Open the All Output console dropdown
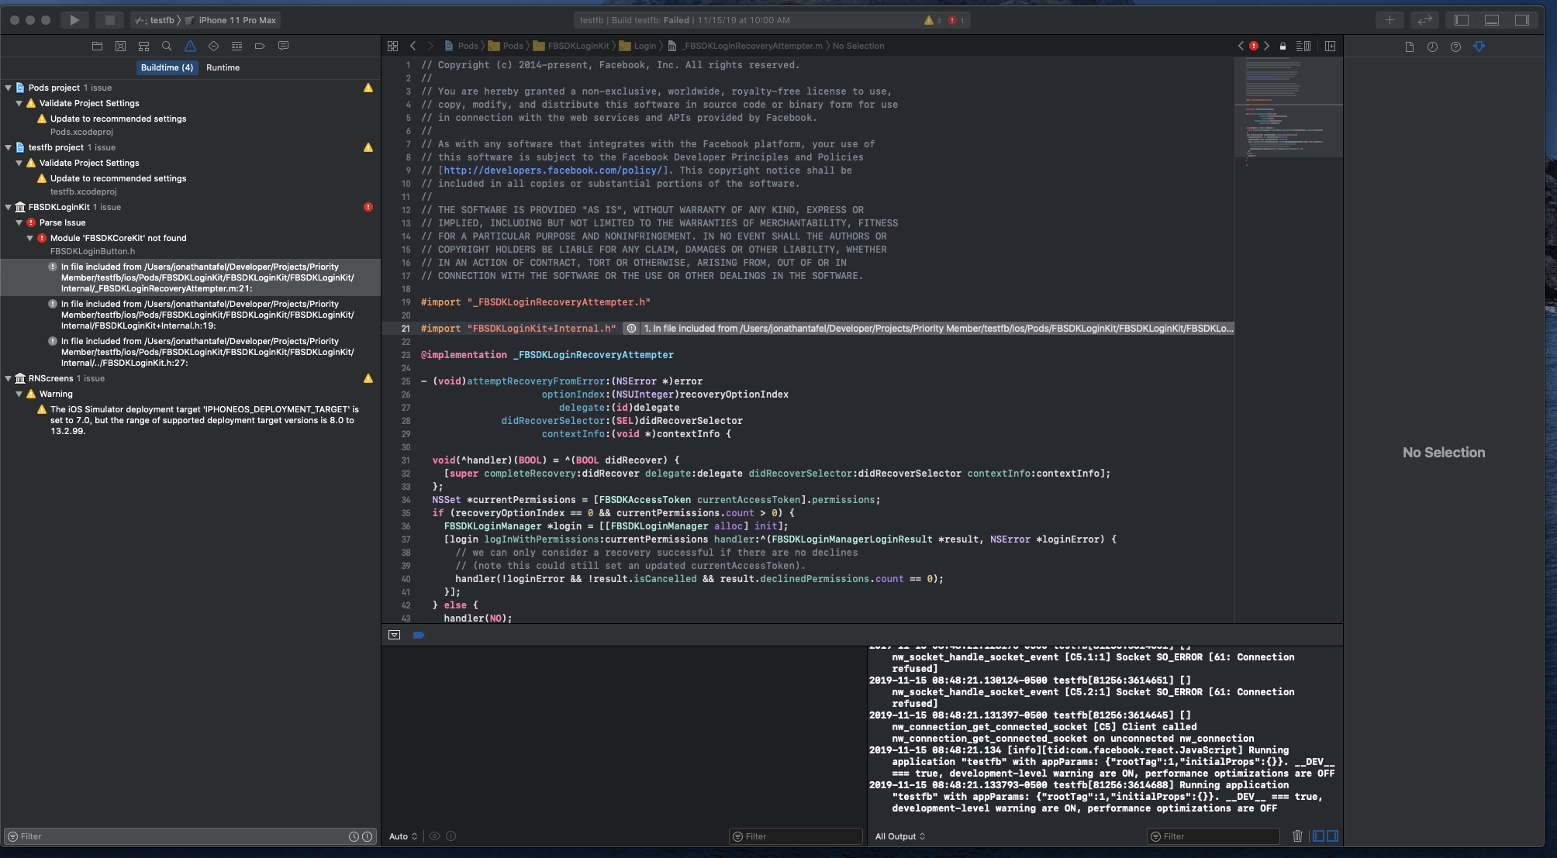1557x858 pixels. 899,836
